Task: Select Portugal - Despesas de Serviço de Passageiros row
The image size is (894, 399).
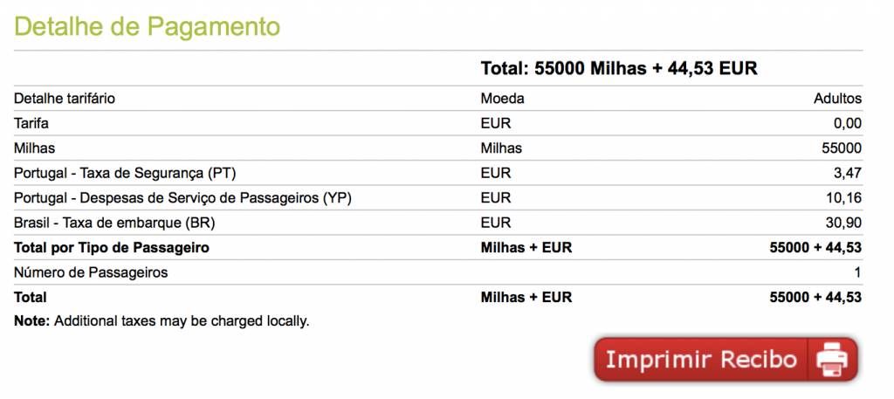Action: click(x=438, y=198)
